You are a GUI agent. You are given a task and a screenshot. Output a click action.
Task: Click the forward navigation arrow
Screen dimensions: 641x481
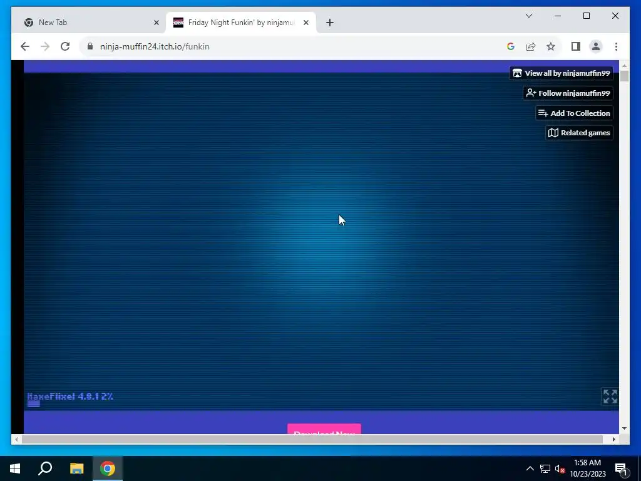coord(45,46)
